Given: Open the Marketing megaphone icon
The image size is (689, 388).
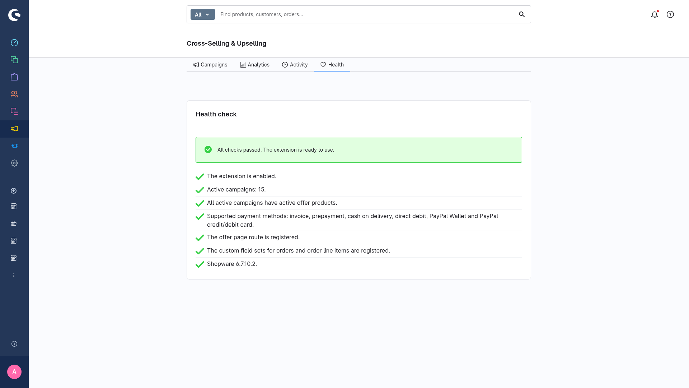Looking at the screenshot, I should 14,129.
